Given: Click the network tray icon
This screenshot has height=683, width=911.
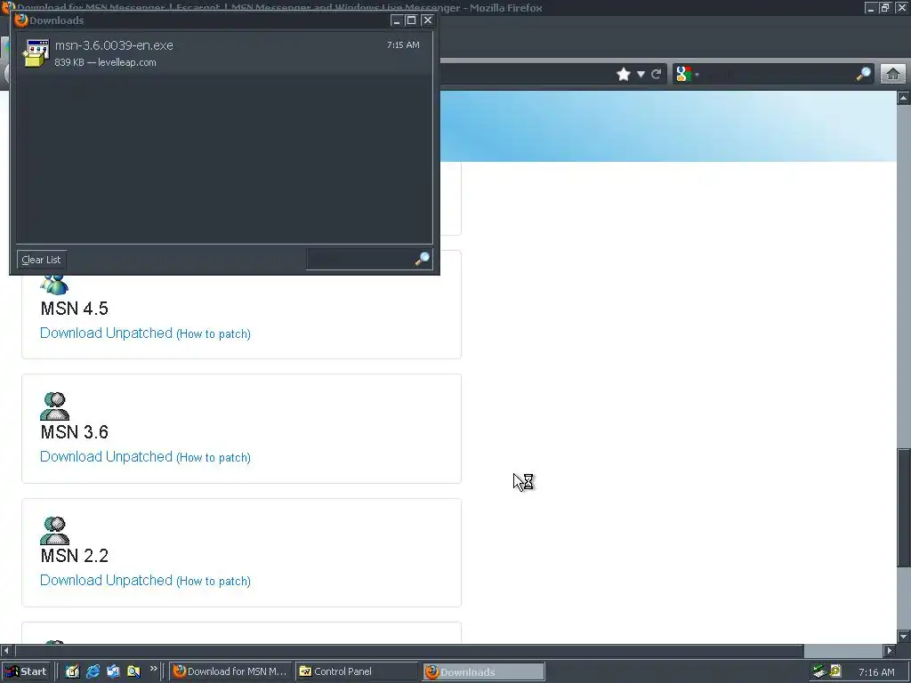Looking at the screenshot, I should pos(819,671).
